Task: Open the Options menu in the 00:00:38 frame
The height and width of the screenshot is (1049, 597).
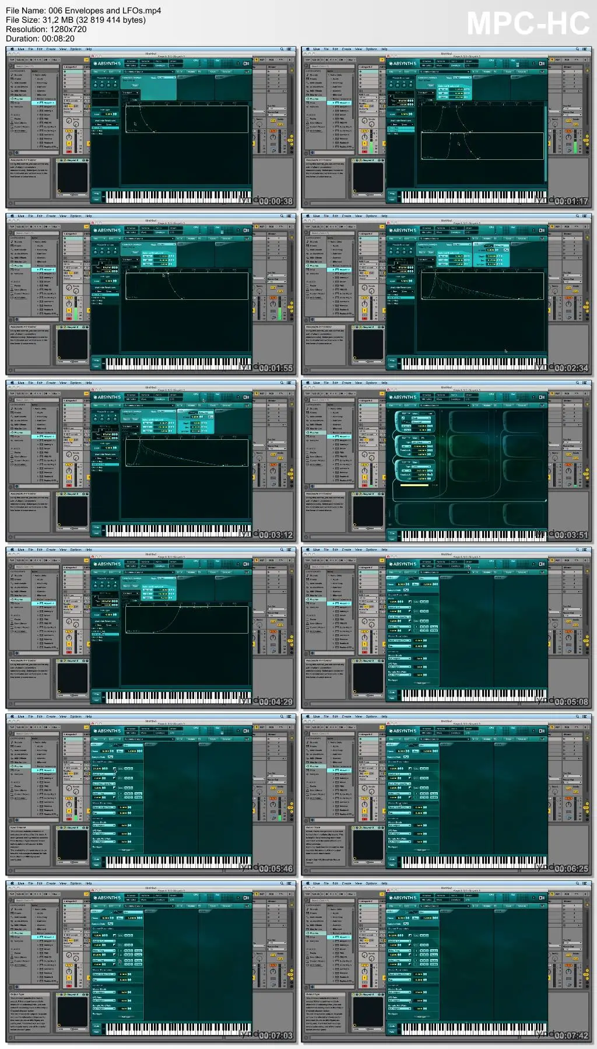Action: [76, 49]
